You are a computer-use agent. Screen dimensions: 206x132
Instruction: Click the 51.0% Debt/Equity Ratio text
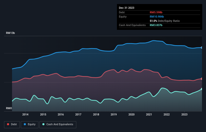[165, 21]
